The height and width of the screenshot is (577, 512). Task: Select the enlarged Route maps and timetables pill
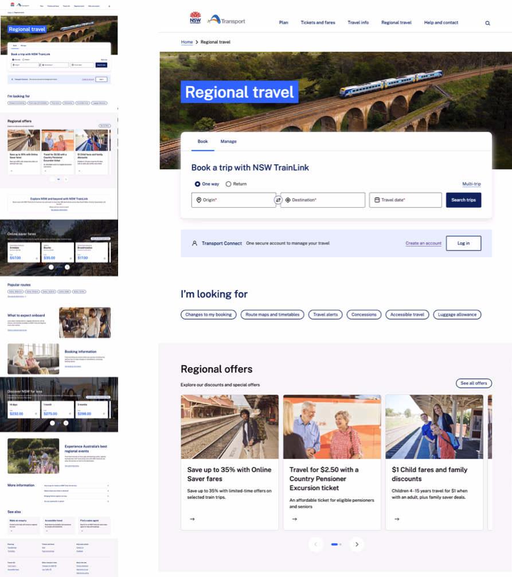click(x=272, y=315)
